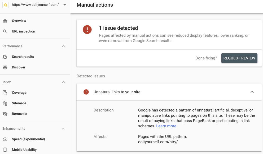
Task: Collapse the Enhancements section chevron
Action: pyautogui.click(x=63, y=129)
